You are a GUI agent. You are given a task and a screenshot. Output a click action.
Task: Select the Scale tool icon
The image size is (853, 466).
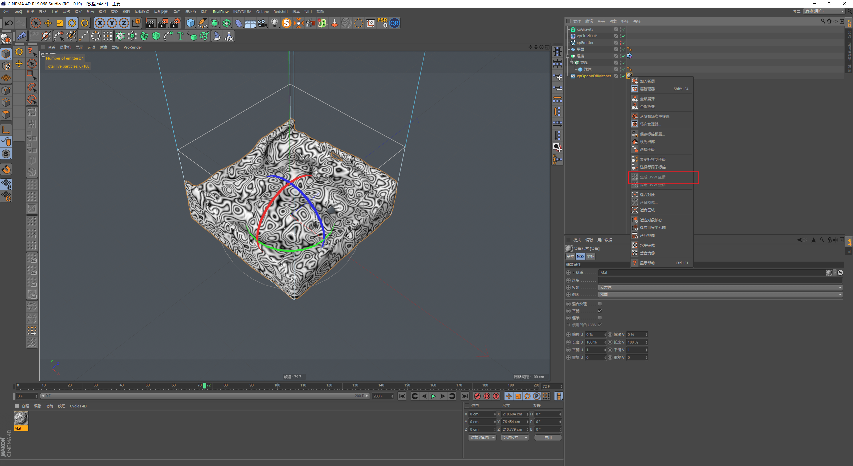[x=60, y=23]
